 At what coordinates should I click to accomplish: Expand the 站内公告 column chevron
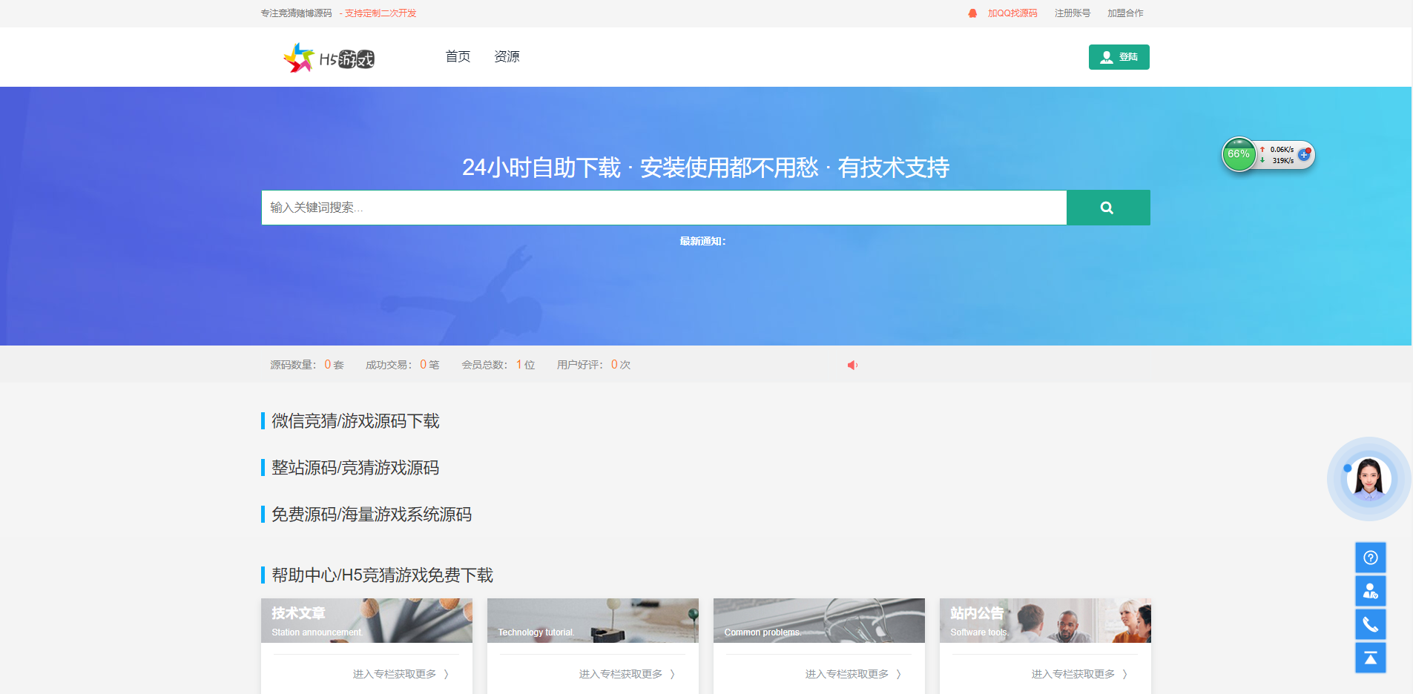tap(1125, 674)
